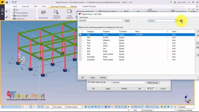Take a Screenshot using the ribbon tool
199x112 pixels.
coord(19,19)
